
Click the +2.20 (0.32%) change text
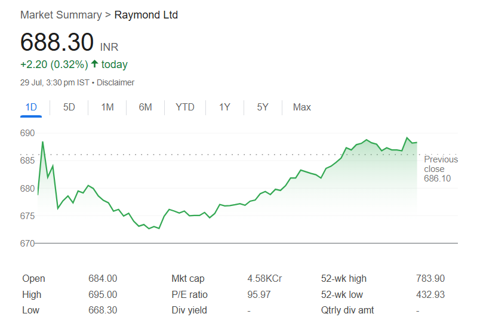54,64
